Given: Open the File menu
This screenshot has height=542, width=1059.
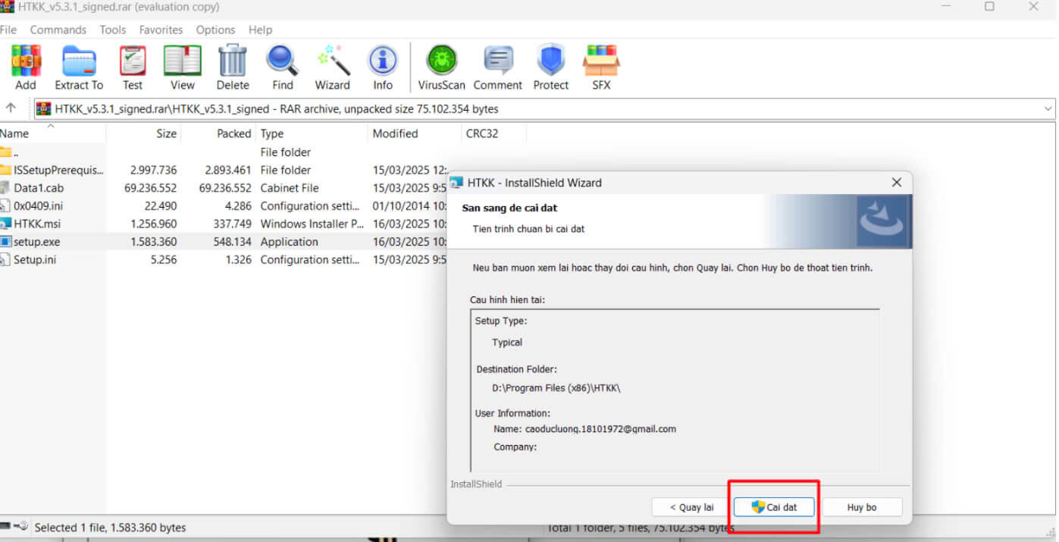Looking at the screenshot, I should [x=8, y=30].
